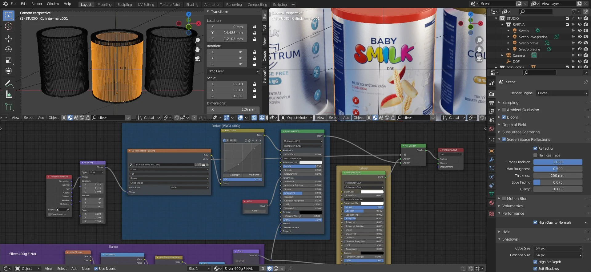
Task: Click Max Roughness slider
Action: 558,169
